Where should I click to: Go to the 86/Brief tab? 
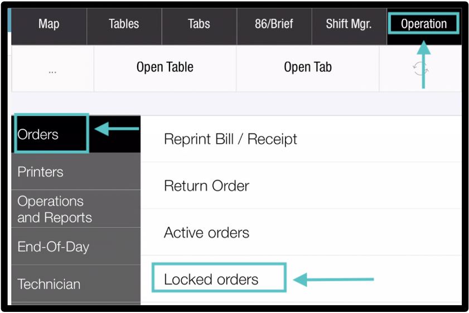coord(274,24)
